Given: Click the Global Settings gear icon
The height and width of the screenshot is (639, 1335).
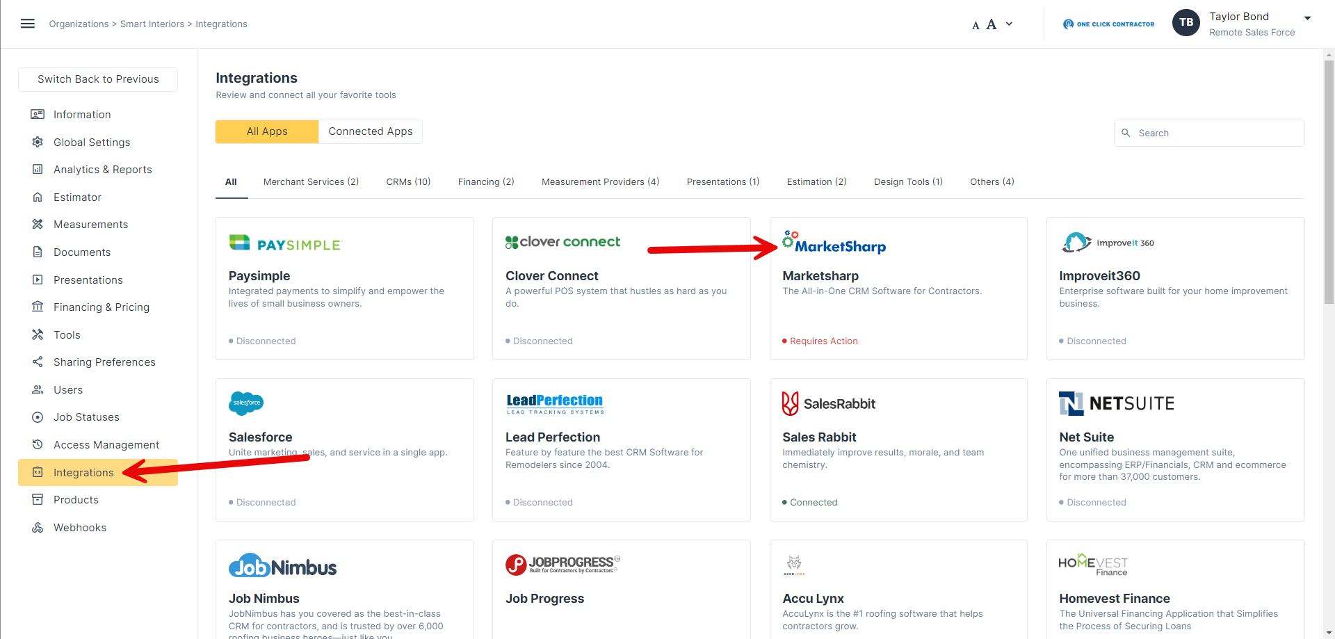Looking at the screenshot, I should [x=38, y=142].
